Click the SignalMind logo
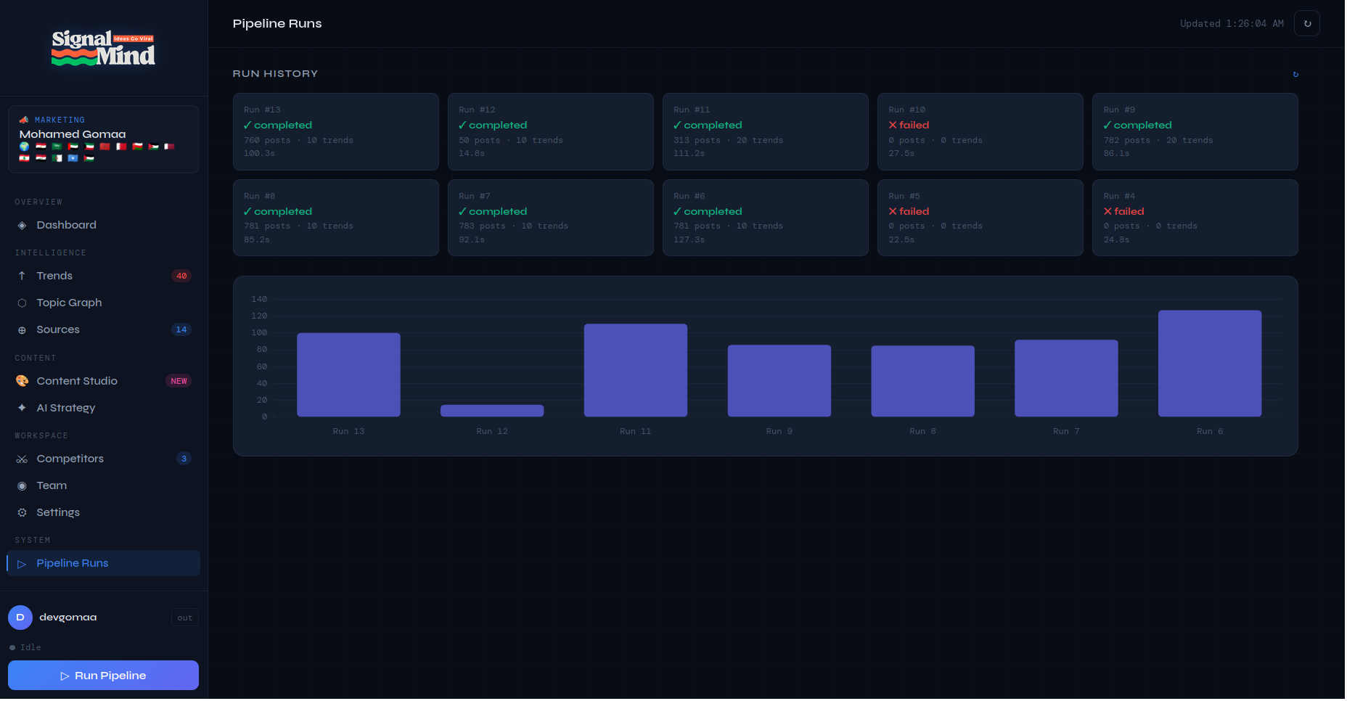Image resolution: width=1347 pixels, height=701 pixels. click(104, 49)
